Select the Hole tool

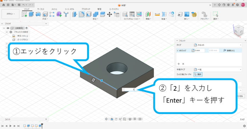click(x=45, y=14)
